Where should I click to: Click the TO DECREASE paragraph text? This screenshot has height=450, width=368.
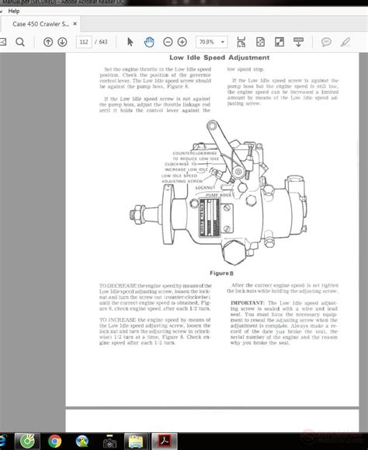[155, 298]
